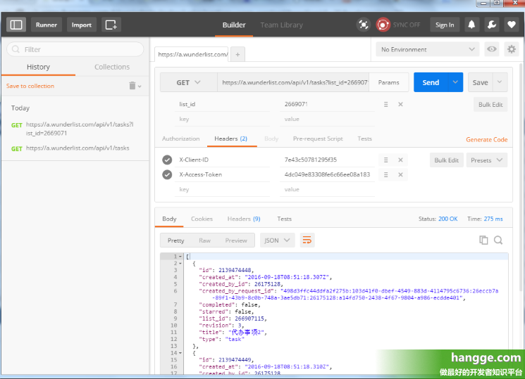This screenshot has width=525, height=379.
Task: Copy response body to clipboard
Action: pos(483,240)
